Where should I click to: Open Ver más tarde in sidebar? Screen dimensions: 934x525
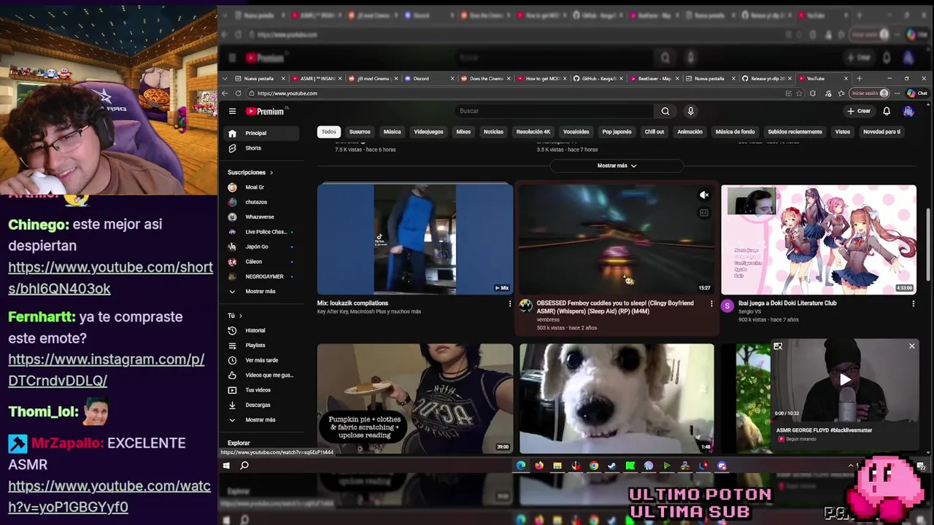[x=262, y=360]
